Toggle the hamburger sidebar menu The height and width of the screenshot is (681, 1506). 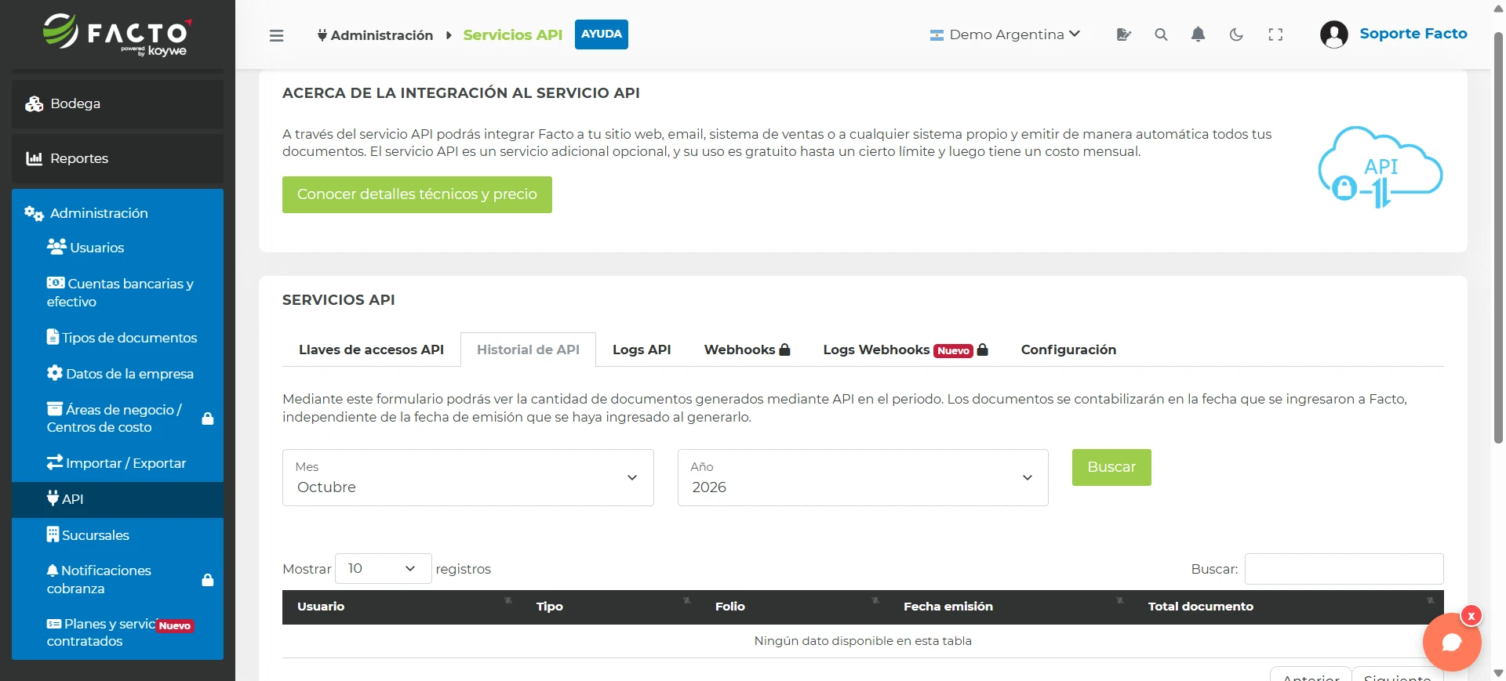coord(276,35)
